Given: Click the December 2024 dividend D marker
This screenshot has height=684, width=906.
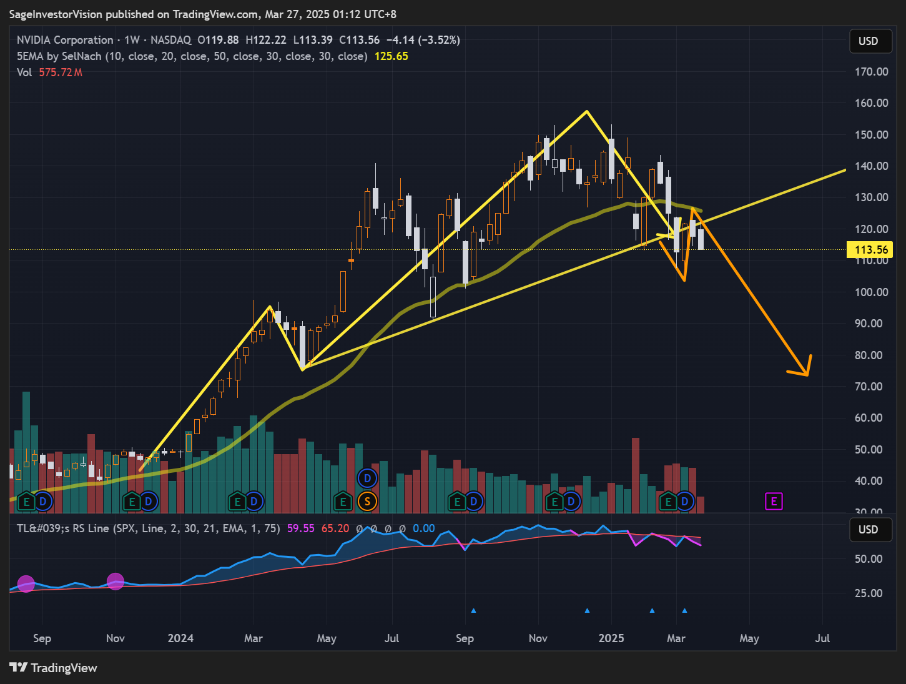Looking at the screenshot, I should [x=571, y=501].
